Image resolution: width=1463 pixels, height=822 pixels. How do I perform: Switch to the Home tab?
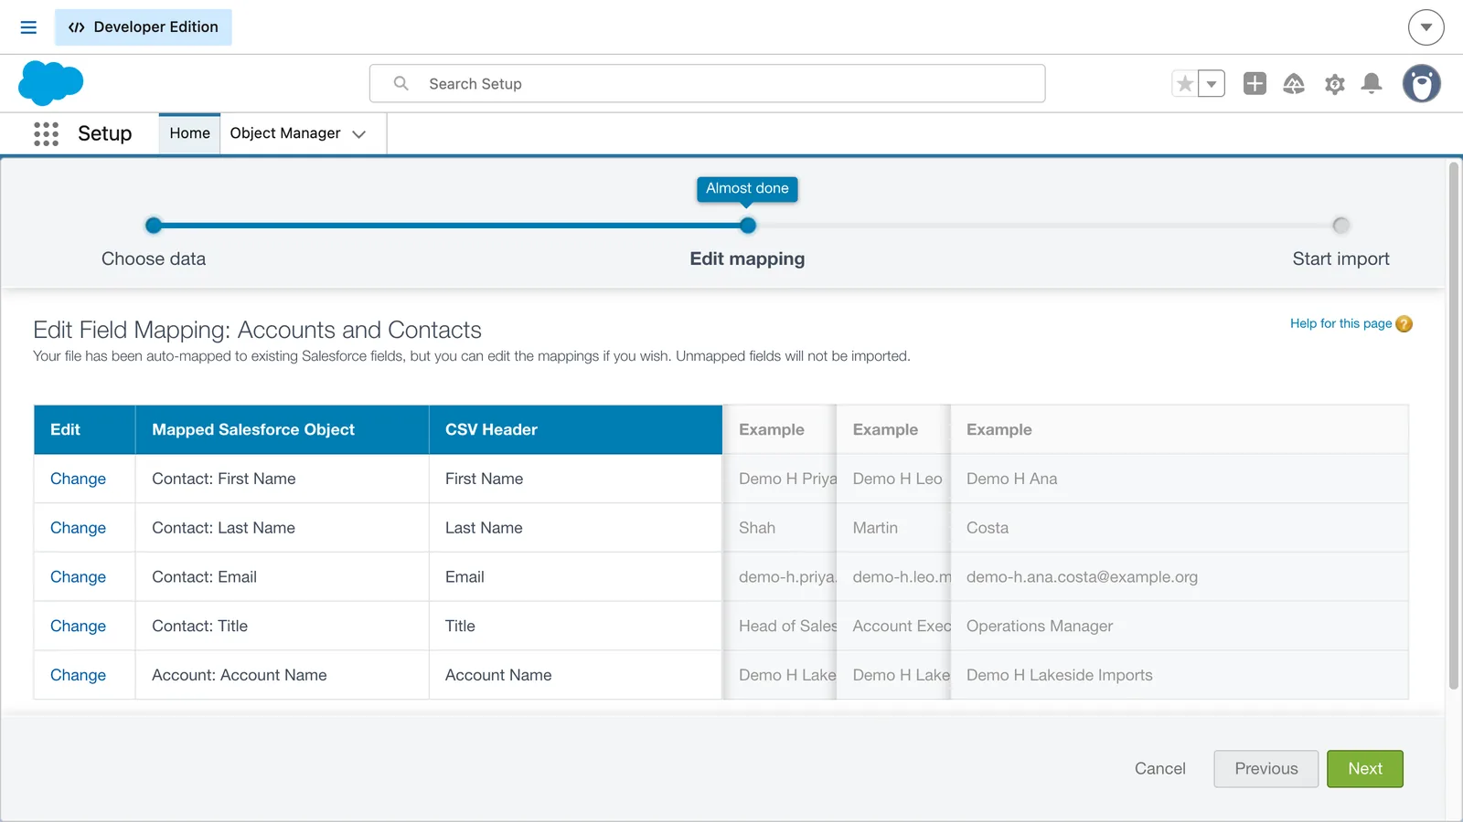point(189,133)
